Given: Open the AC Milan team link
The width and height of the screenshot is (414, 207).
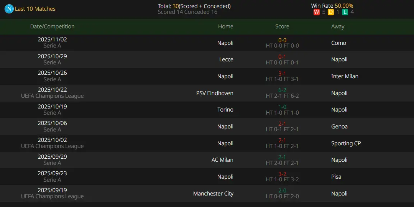Looking at the screenshot, I should click(x=222, y=160).
